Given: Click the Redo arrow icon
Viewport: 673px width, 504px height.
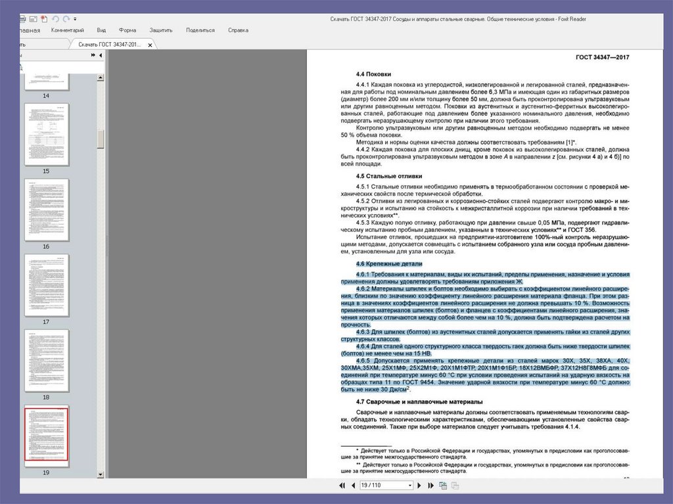Looking at the screenshot, I should pyautogui.click(x=66, y=19).
